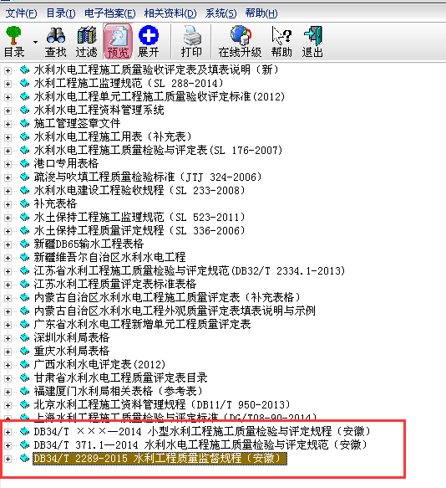Screen dimensions: 446x488
Task: Open dropdown arrow next to 目录 button
Action: coord(35,42)
